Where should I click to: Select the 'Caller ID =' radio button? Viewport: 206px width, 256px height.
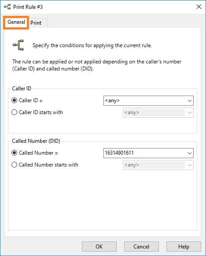[x=14, y=100]
